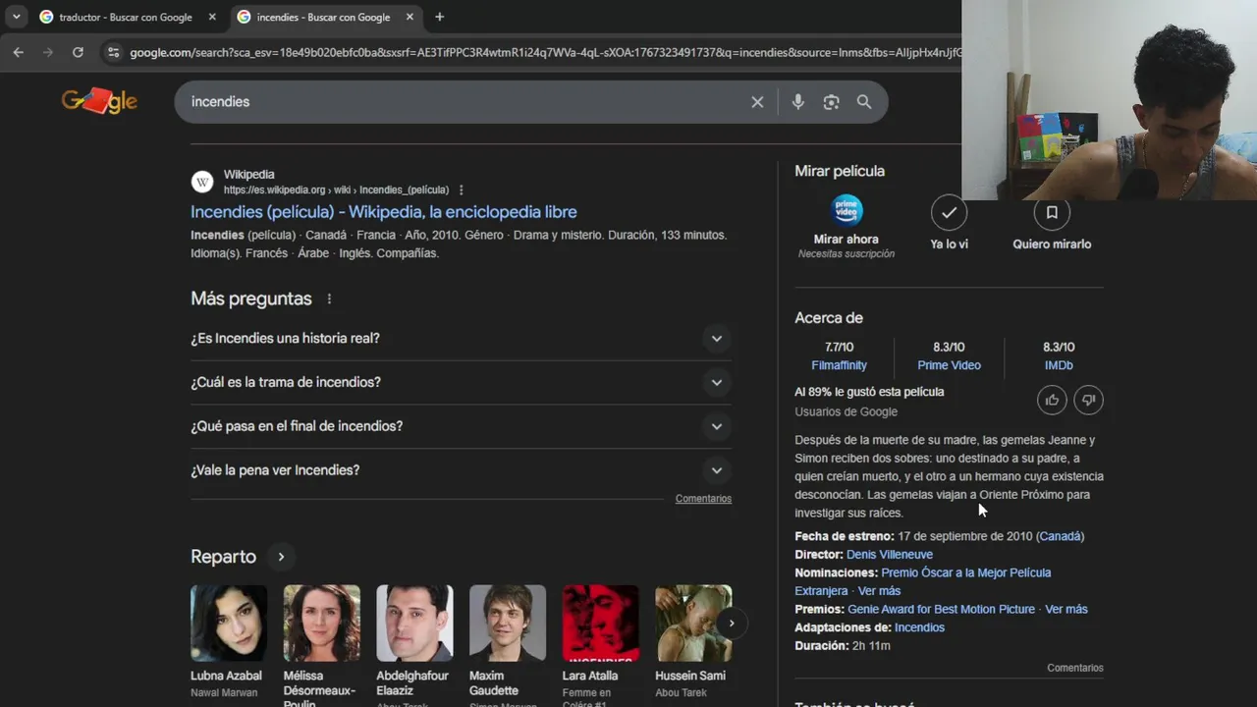
Task: Open Lubna Azabal cast photo
Action: click(x=229, y=624)
